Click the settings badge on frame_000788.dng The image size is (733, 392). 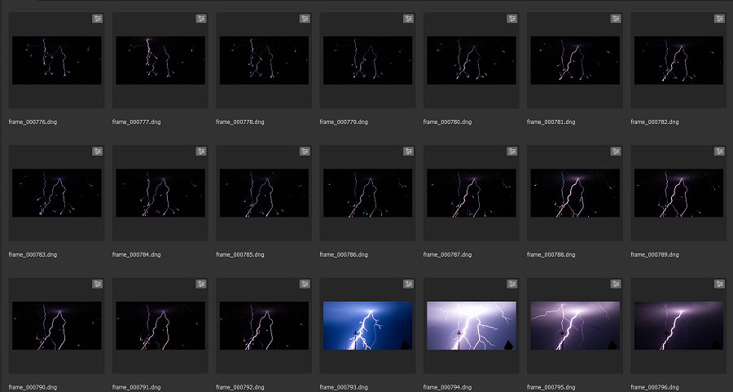[617, 151]
